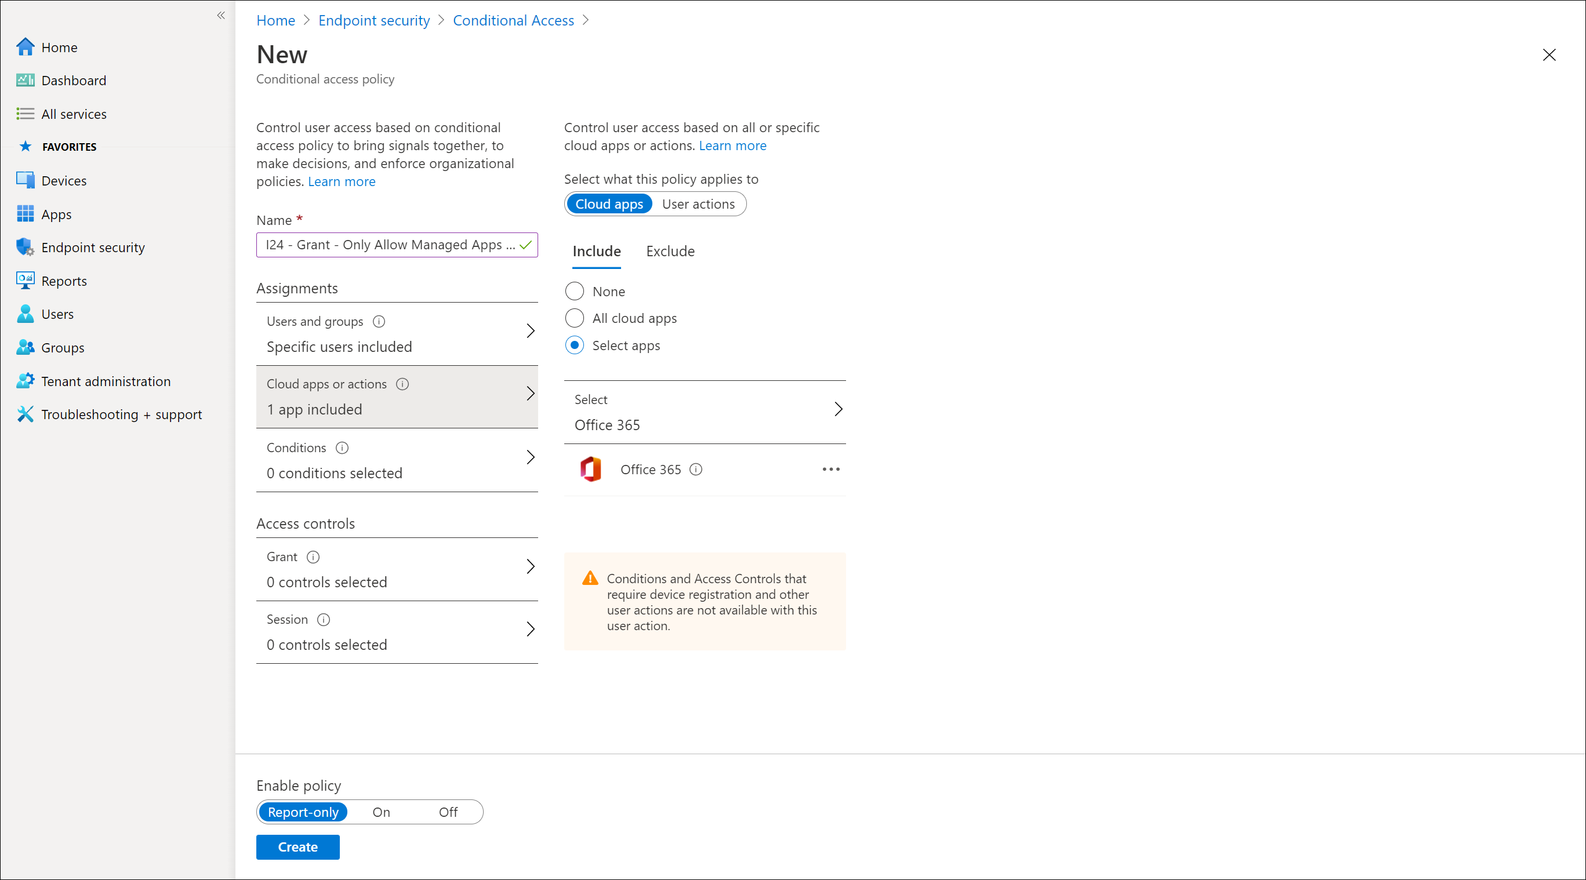This screenshot has width=1586, height=880.
Task: Collapse the left navigation sidebar
Action: click(221, 16)
